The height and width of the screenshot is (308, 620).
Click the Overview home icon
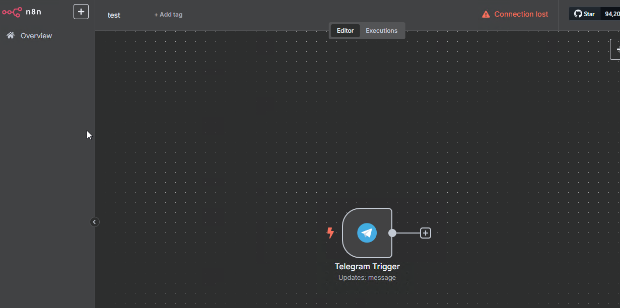coord(10,35)
